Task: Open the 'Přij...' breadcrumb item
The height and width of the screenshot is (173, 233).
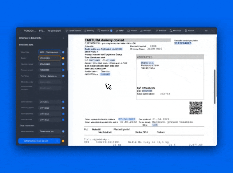Action: pyautogui.click(x=42, y=31)
